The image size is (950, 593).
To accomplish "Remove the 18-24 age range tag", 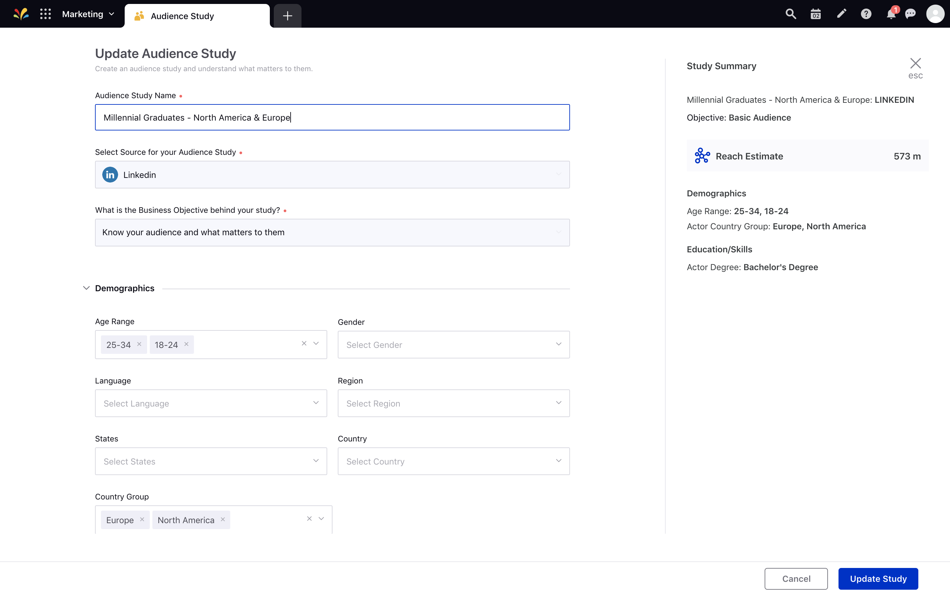I will (x=186, y=344).
